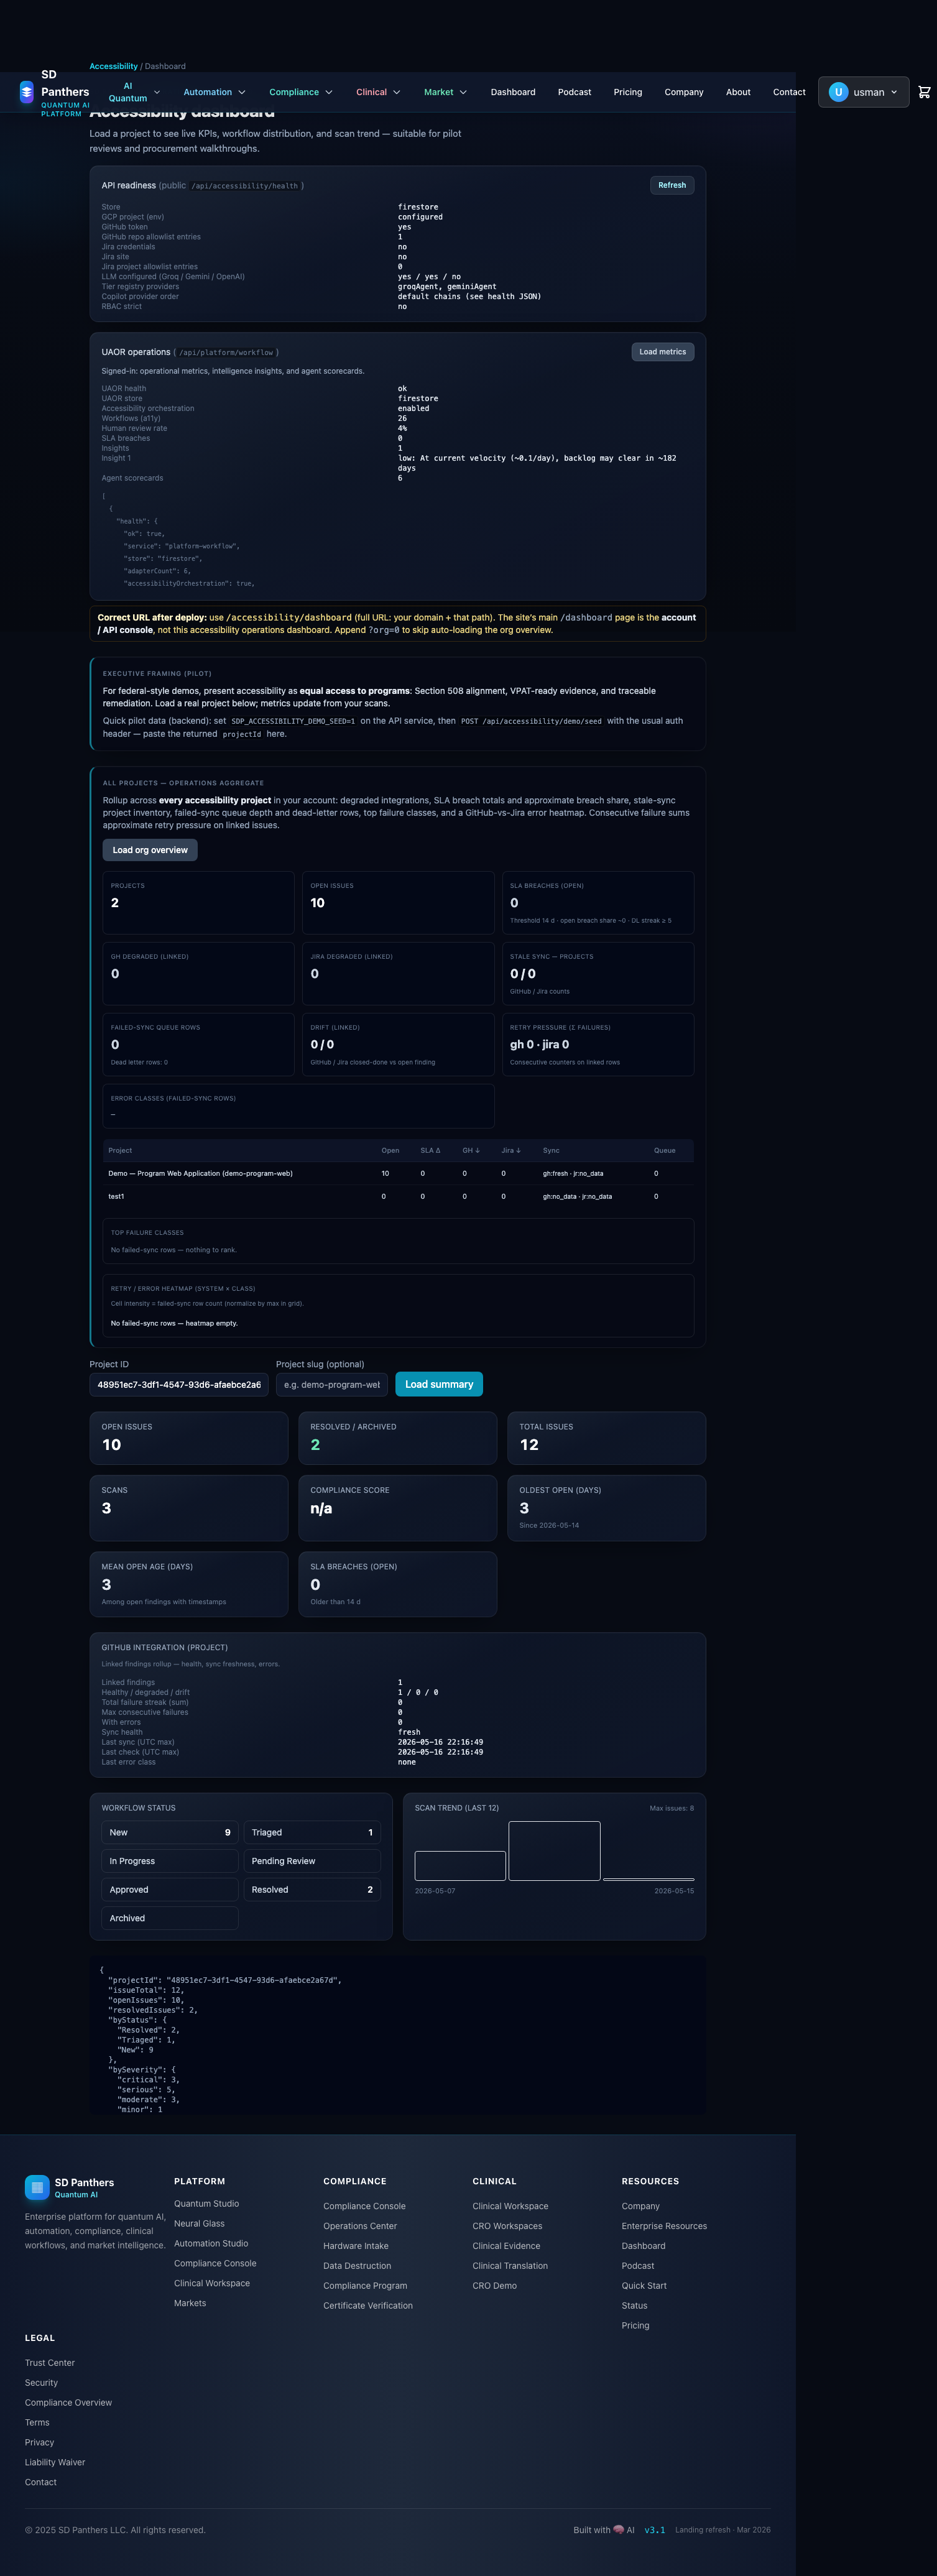Open Contact in the top navigation
The image size is (937, 2576).
(x=789, y=92)
